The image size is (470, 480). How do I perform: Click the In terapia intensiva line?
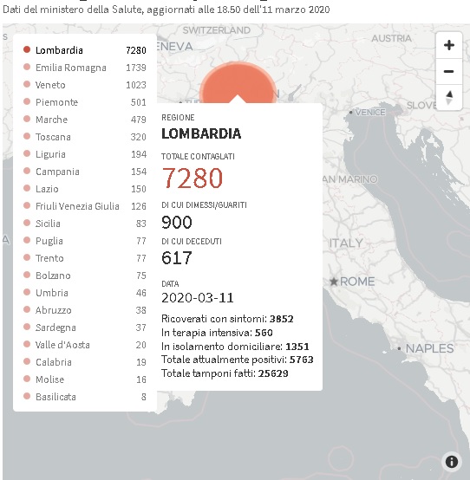(x=217, y=333)
